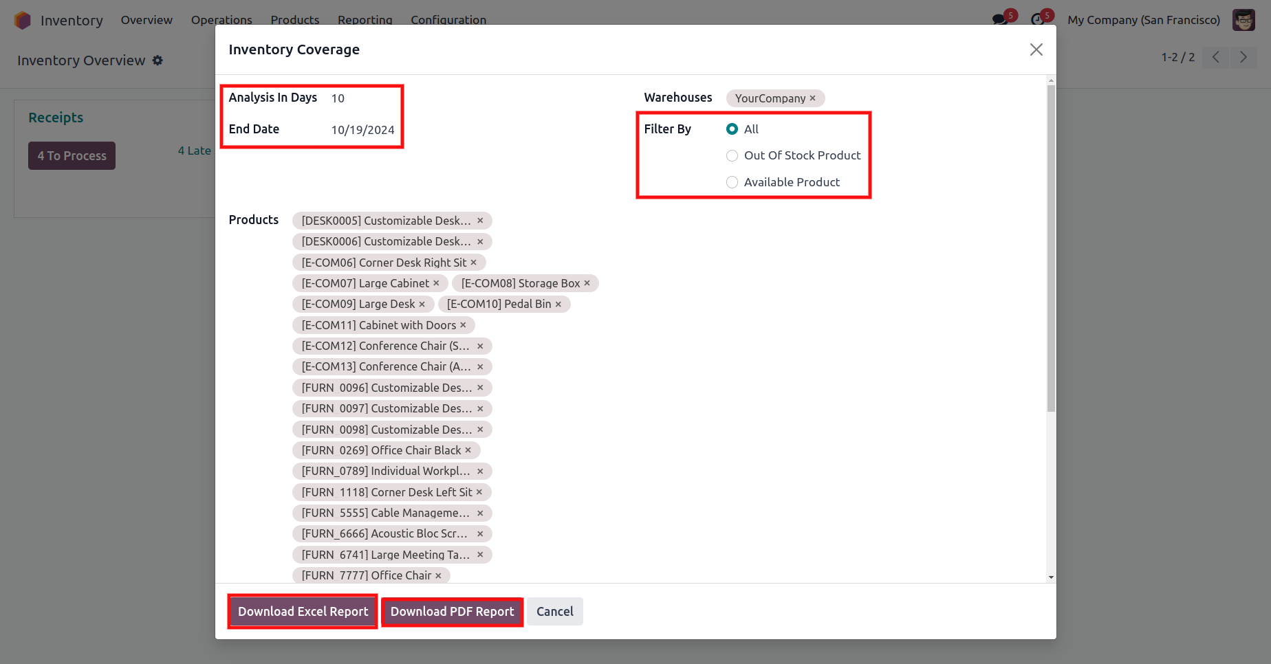Remove the [DESK0005] Customizable Desk tag

tap(480, 221)
